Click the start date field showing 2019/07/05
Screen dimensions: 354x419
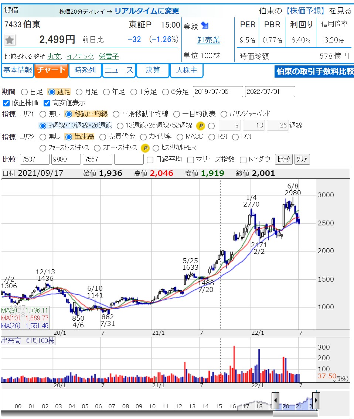pos(218,92)
